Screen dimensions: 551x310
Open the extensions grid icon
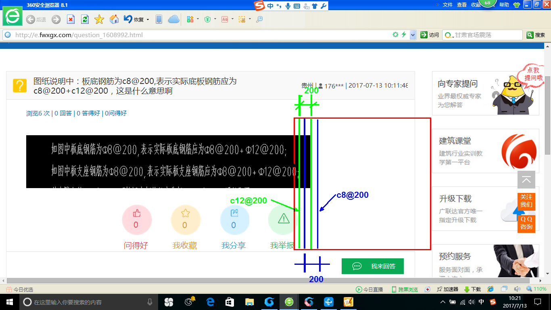coord(190,19)
